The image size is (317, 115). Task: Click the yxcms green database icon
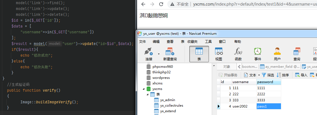[149, 89]
